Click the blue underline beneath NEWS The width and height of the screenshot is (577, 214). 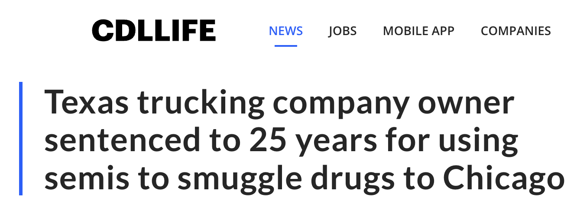point(285,45)
